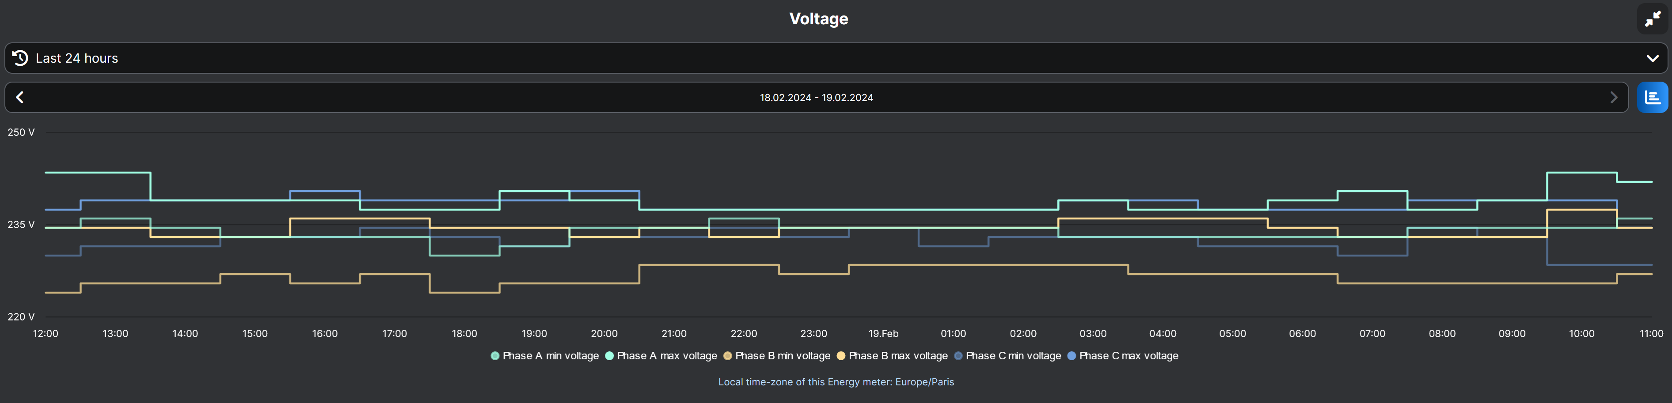Click the 19.Feb label on time axis
1672x403 pixels.
coord(883,334)
